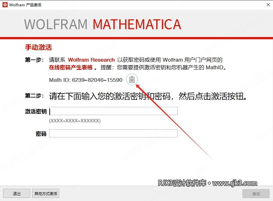Click the (XXXX-XXXX-XXXXXX) format hint

pos(75,121)
